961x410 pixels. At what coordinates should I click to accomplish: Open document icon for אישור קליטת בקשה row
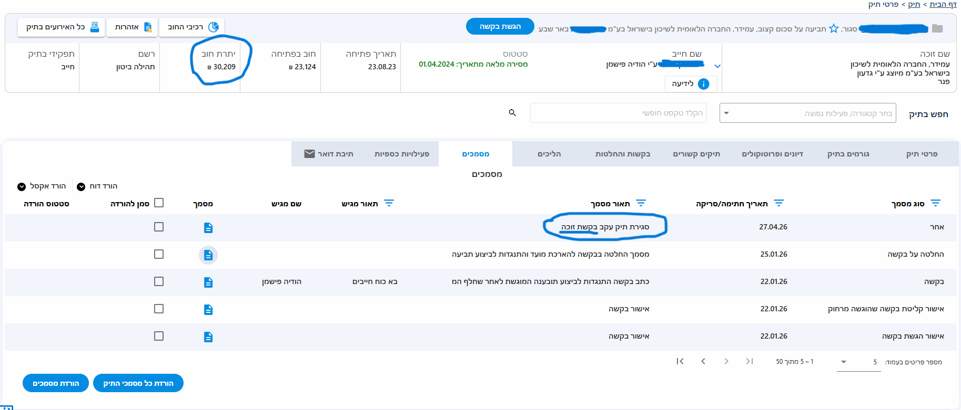(x=208, y=310)
